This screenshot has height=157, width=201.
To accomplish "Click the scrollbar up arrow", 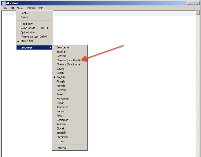I will click(197, 13).
